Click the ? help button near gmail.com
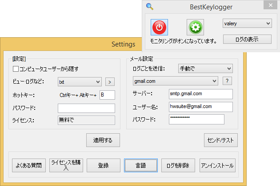 (227, 81)
